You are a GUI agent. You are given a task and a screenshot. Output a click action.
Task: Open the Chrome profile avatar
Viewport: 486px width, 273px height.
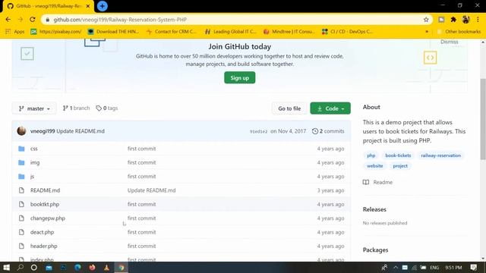pyautogui.click(x=465, y=20)
